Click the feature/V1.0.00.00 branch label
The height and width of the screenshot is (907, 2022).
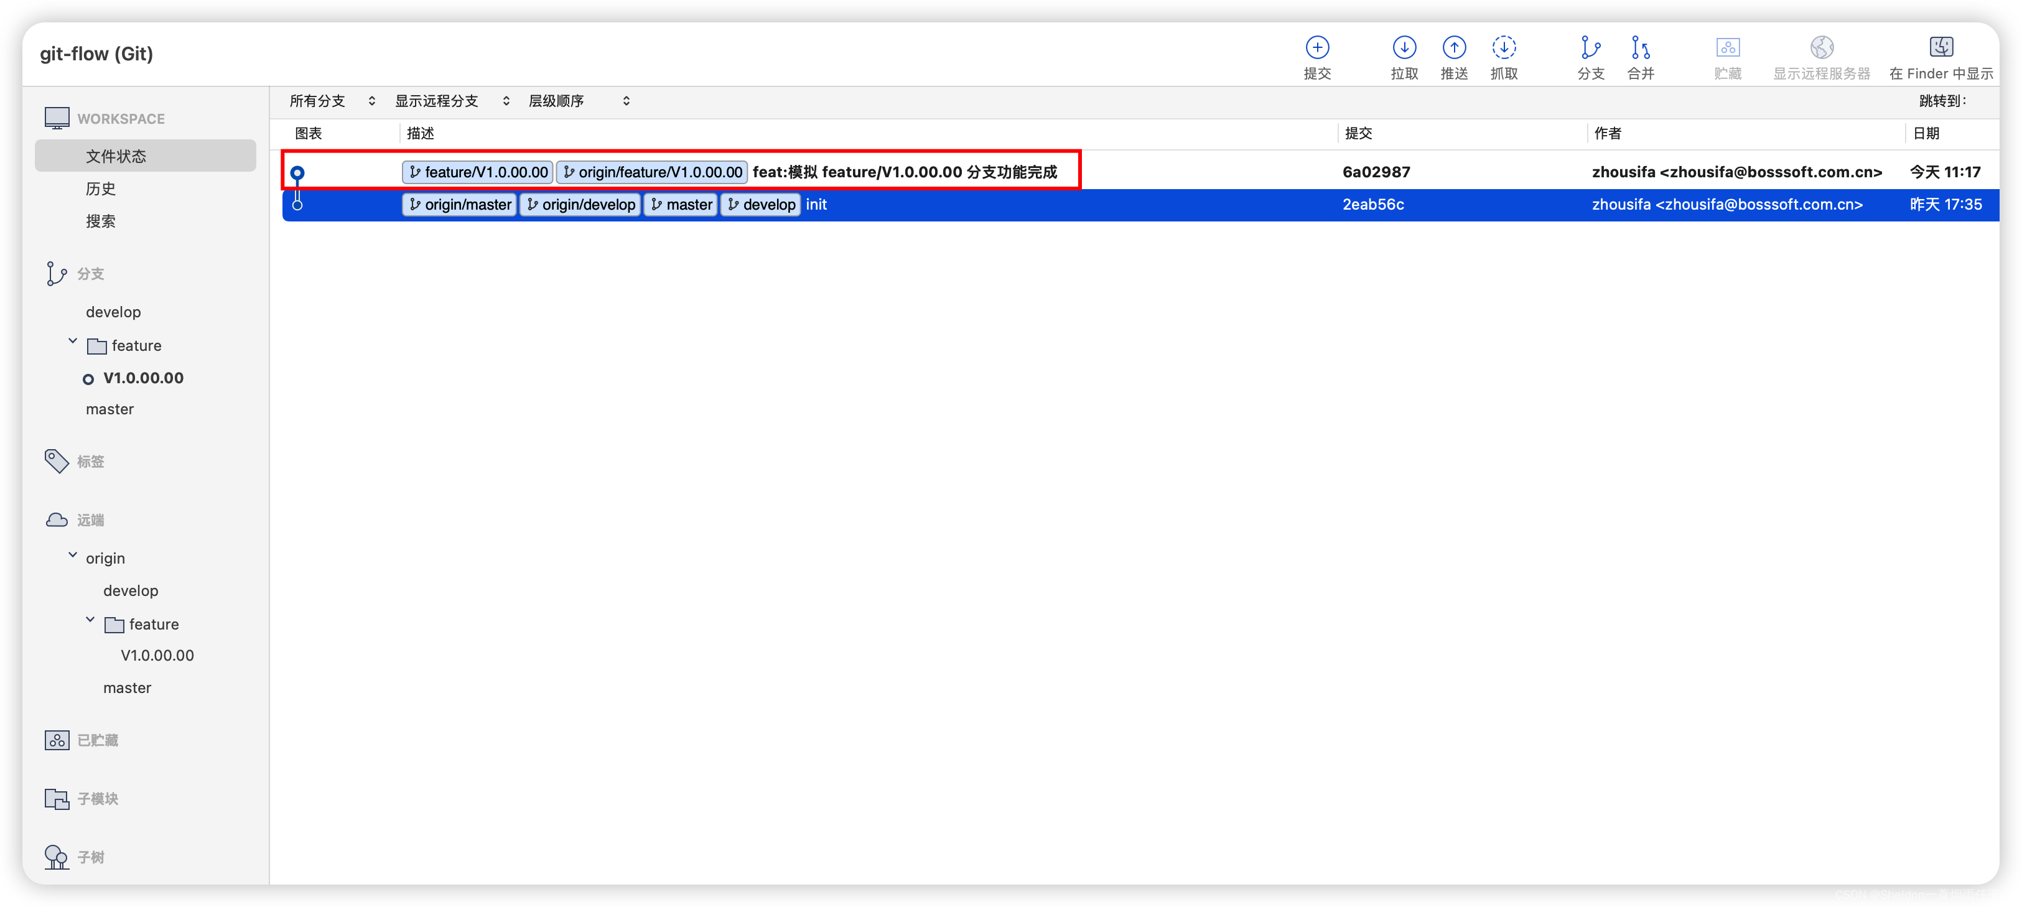click(x=477, y=172)
